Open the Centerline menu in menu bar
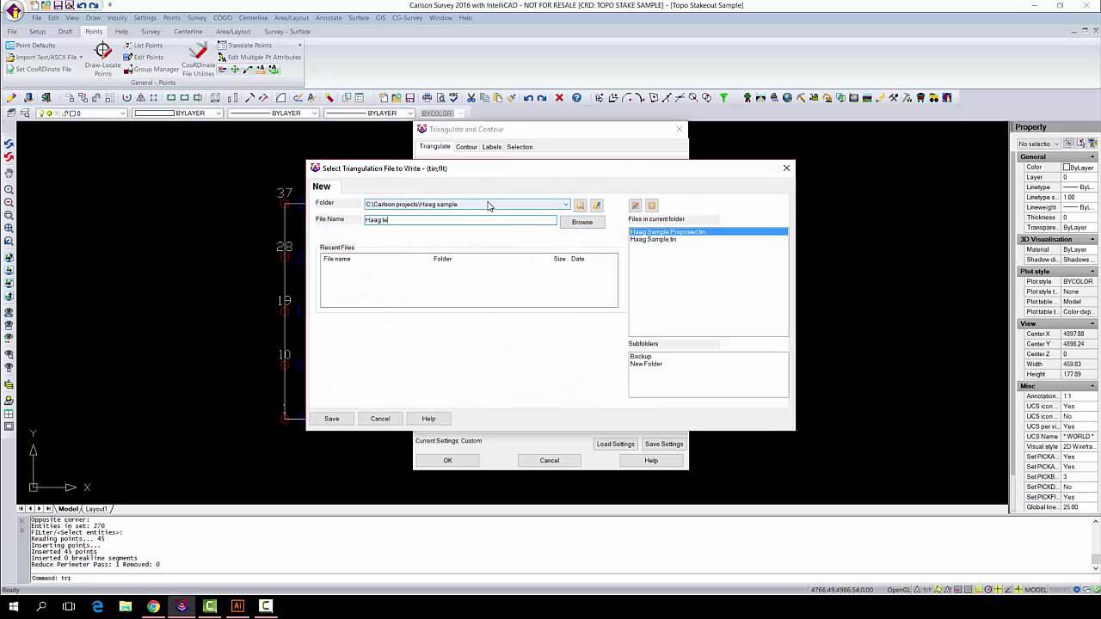The width and height of the screenshot is (1101, 619). tap(253, 18)
